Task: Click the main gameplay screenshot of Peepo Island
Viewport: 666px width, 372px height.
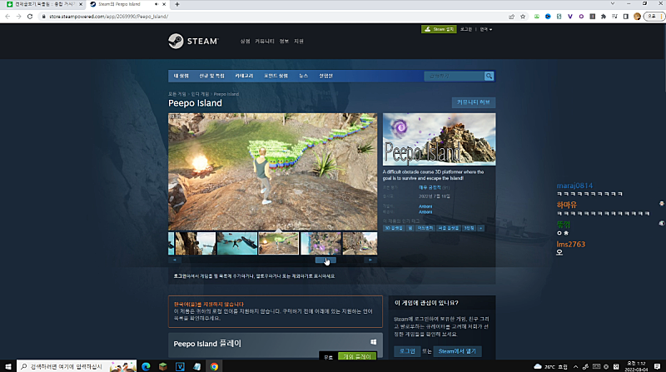Action: 273,171
